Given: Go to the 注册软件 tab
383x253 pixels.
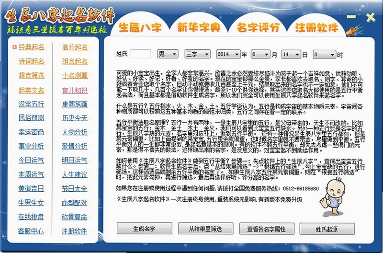Looking at the screenshot, I should (316, 27).
